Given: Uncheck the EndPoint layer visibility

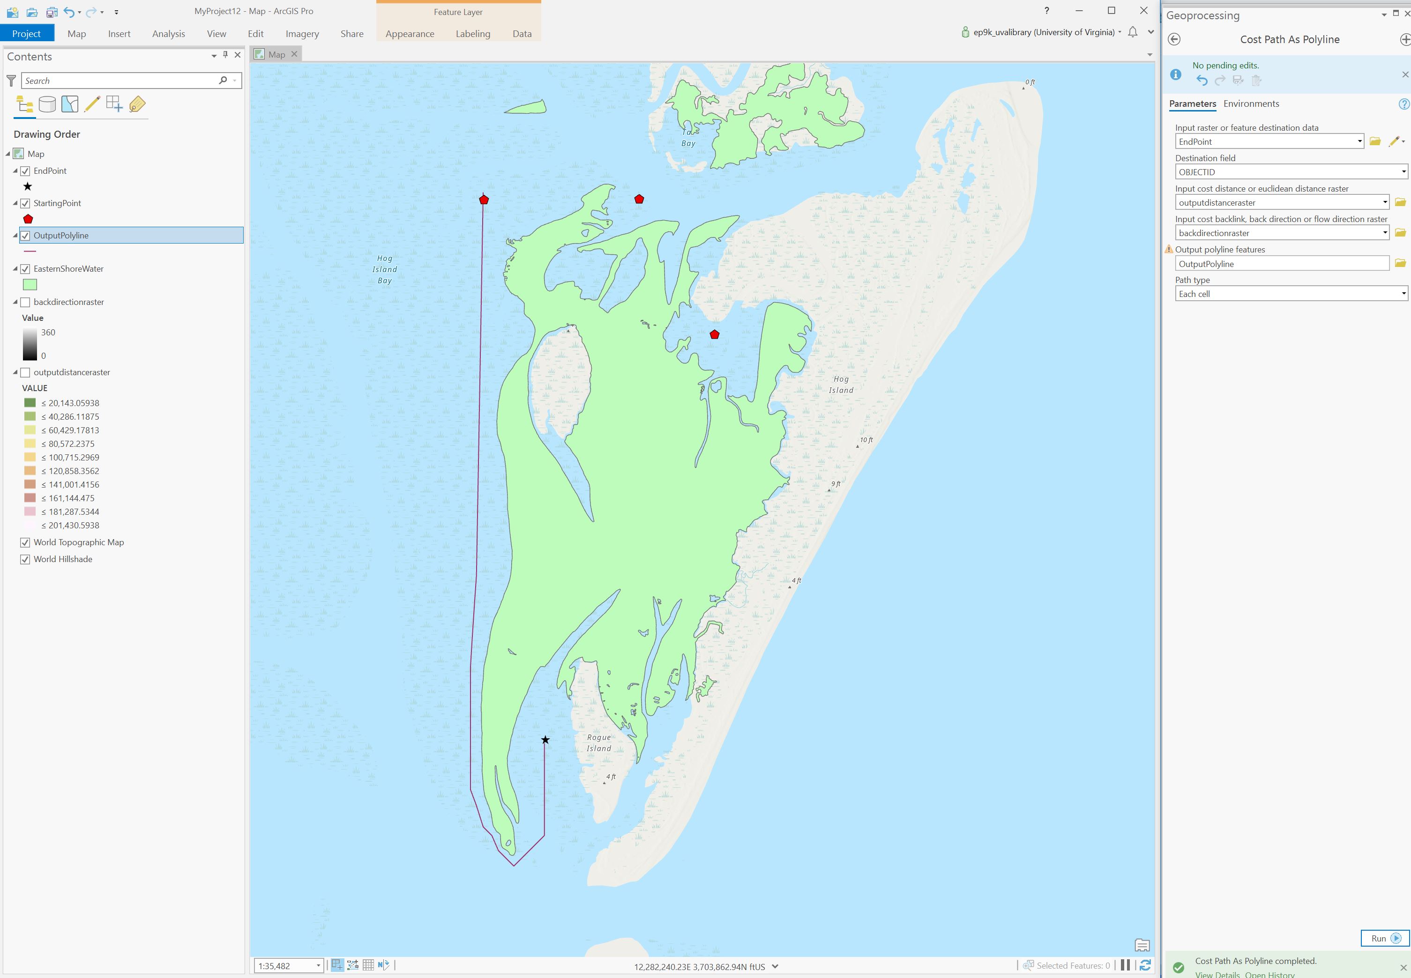Looking at the screenshot, I should tap(25, 171).
